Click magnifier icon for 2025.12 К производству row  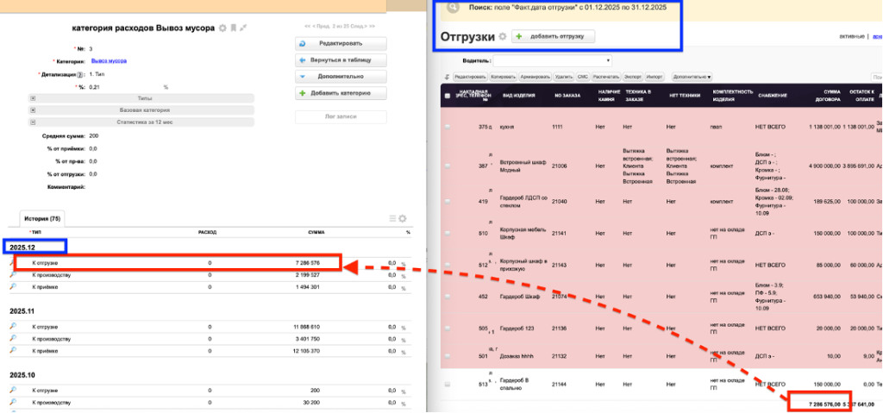tap(13, 274)
